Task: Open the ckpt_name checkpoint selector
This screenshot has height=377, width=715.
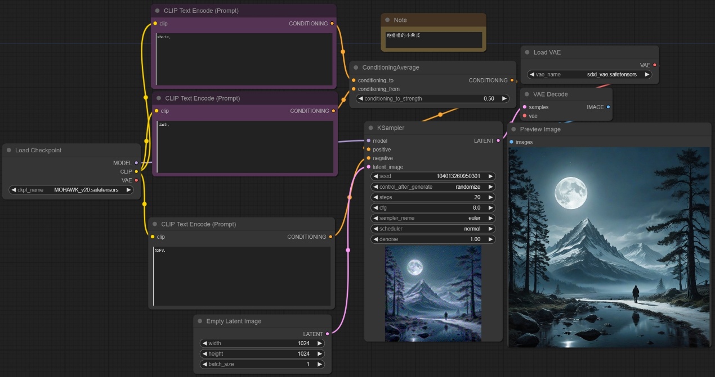Action: click(71, 190)
